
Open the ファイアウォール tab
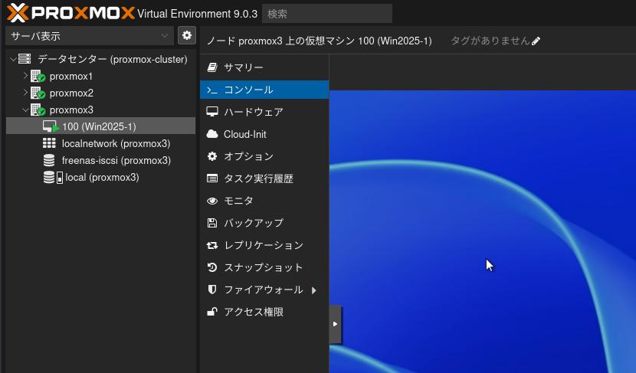(x=264, y=290)
